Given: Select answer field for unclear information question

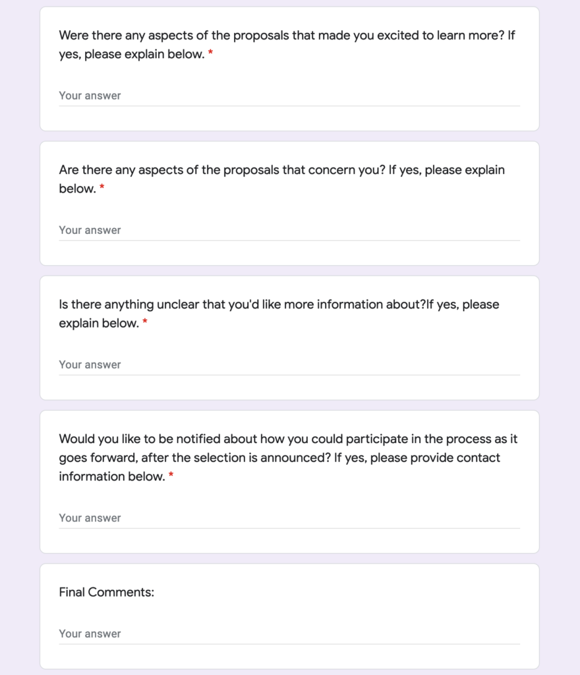Looking at the screenshot, I should pos(289,365).
